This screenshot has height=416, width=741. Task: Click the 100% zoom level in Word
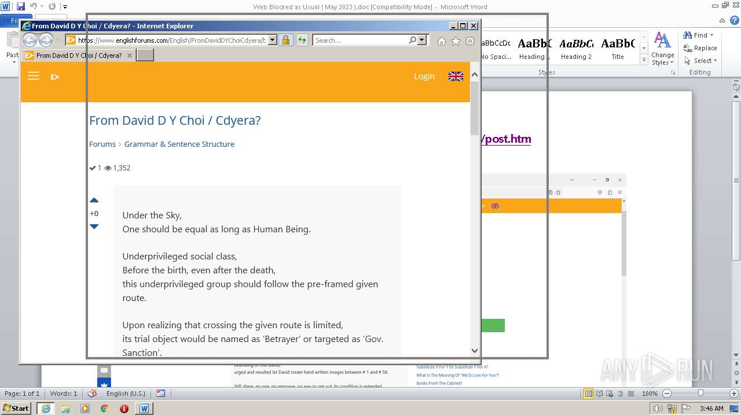[x=650, y=393]
